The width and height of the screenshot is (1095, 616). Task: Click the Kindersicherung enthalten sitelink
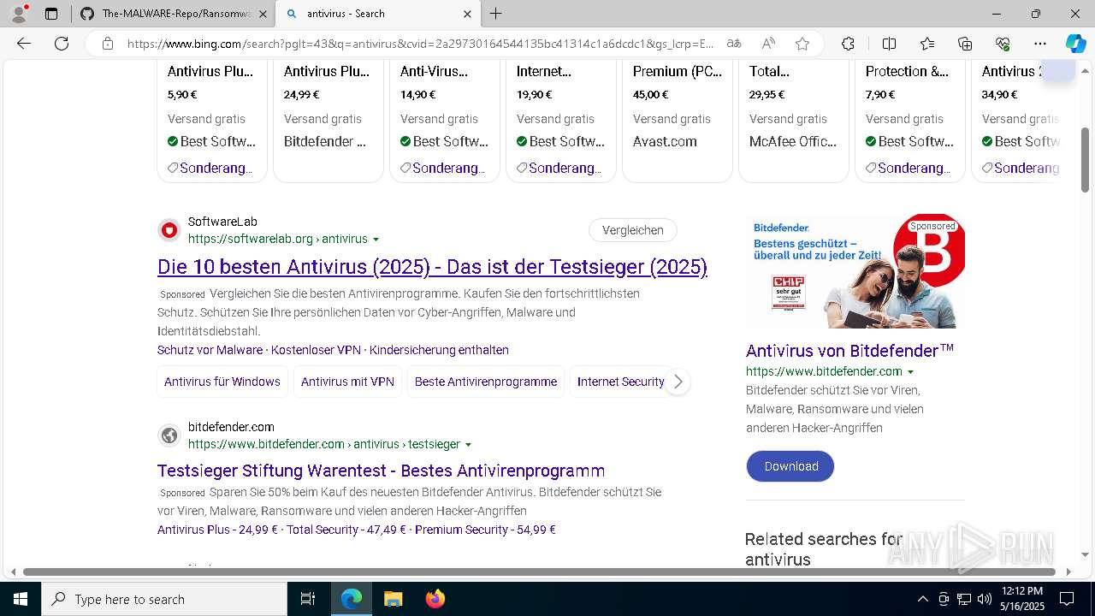pyautogui.click(x=439, y=350)
